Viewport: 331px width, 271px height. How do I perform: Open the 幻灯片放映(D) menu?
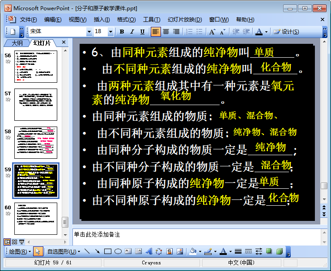pos(185,20)
